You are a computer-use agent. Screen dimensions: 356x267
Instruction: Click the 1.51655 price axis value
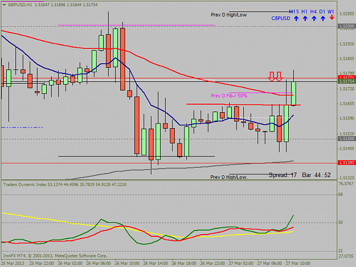[347, 104]
